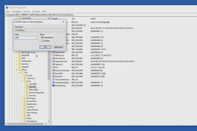Click the Pos string value icon
The width and height of the screenshot is (197, 131).
point(54,67)
